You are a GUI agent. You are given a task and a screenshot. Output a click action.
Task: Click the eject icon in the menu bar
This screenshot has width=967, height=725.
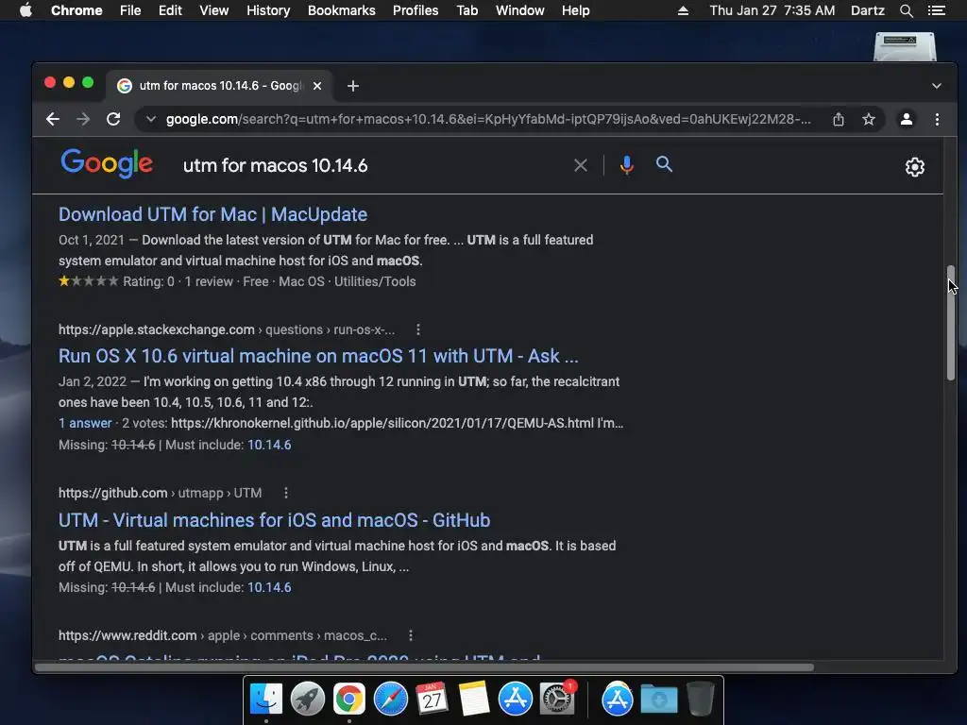pos(683,10)
